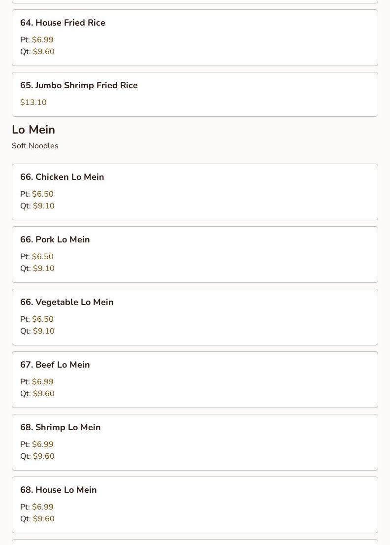This screenshot has height=545, width=390.
Task: Select the Pork Lo Mein item title
Action: coord(55,240)
